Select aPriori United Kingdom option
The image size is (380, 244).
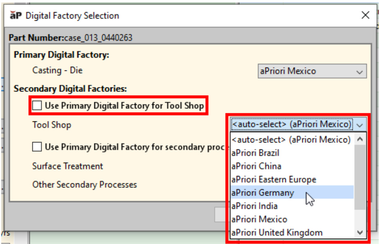pyautogui.click(x=277, y=233)
